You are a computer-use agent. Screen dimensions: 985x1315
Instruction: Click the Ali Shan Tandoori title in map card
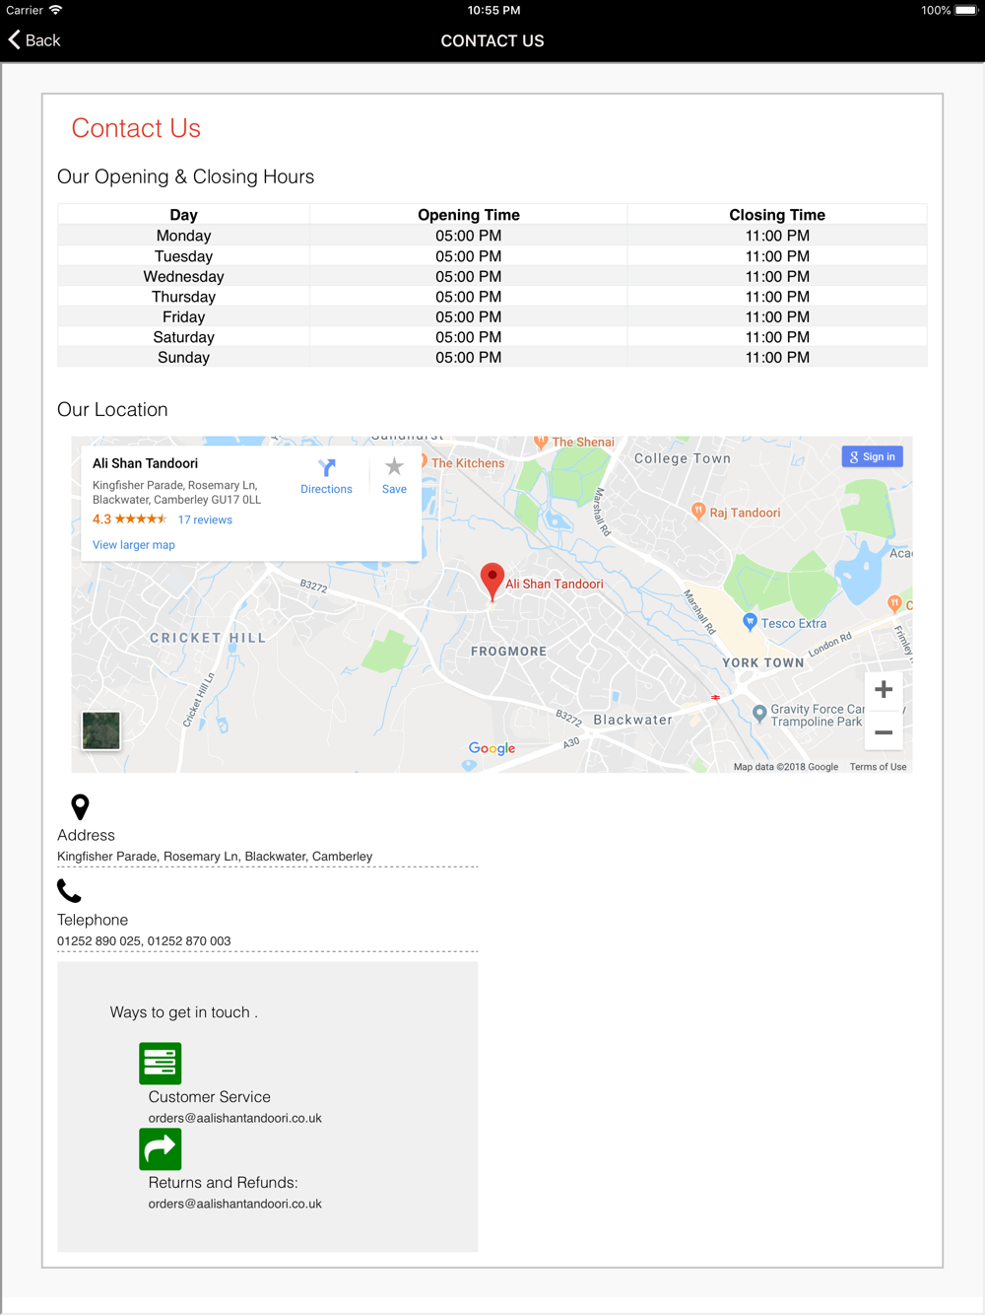tap(145, 463)
